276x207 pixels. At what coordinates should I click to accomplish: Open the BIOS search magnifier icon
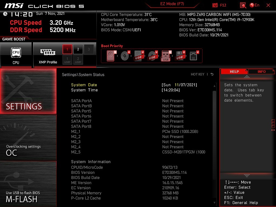[x=243, y=5]
